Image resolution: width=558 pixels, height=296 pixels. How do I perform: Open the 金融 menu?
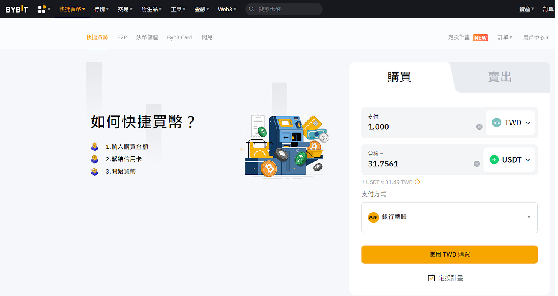(202, 9)
